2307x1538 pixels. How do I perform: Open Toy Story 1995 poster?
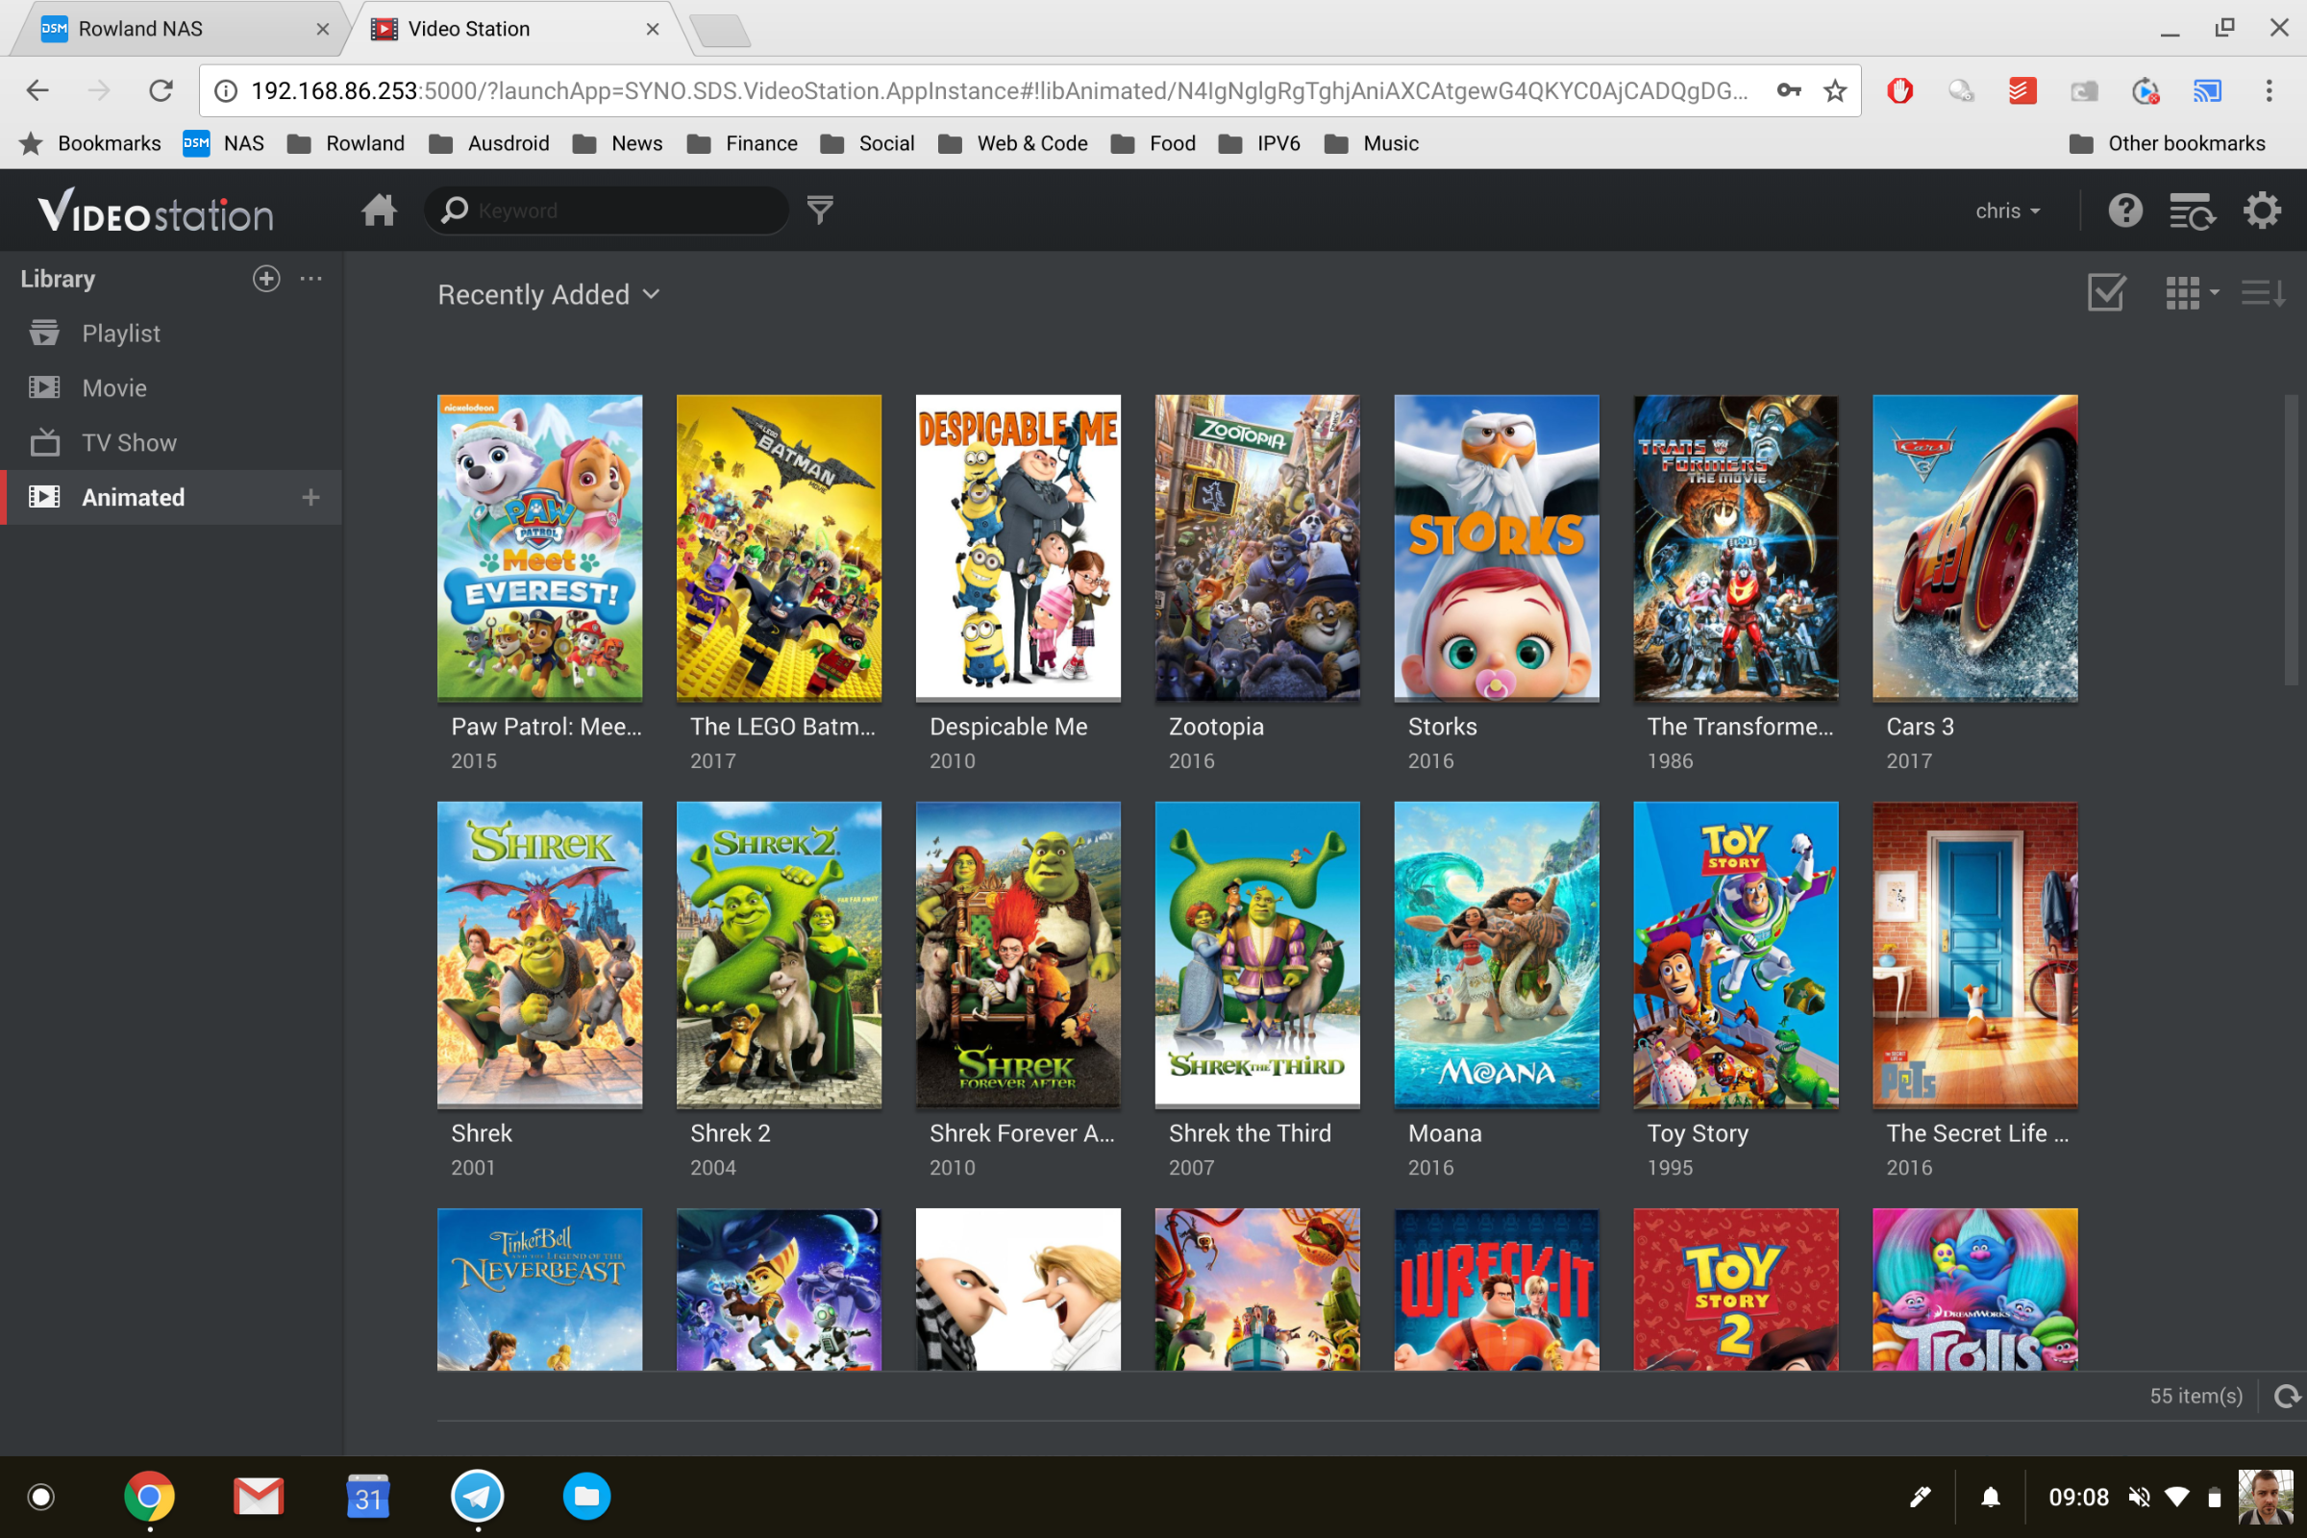click(1736, 955)
